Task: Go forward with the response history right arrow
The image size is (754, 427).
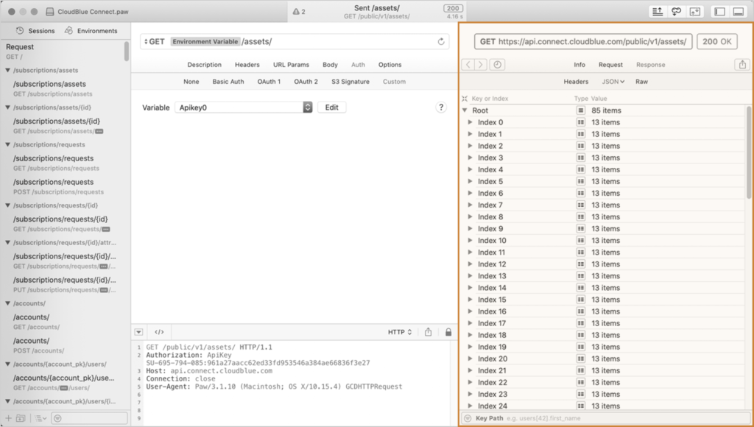Action: coord(480,65)
